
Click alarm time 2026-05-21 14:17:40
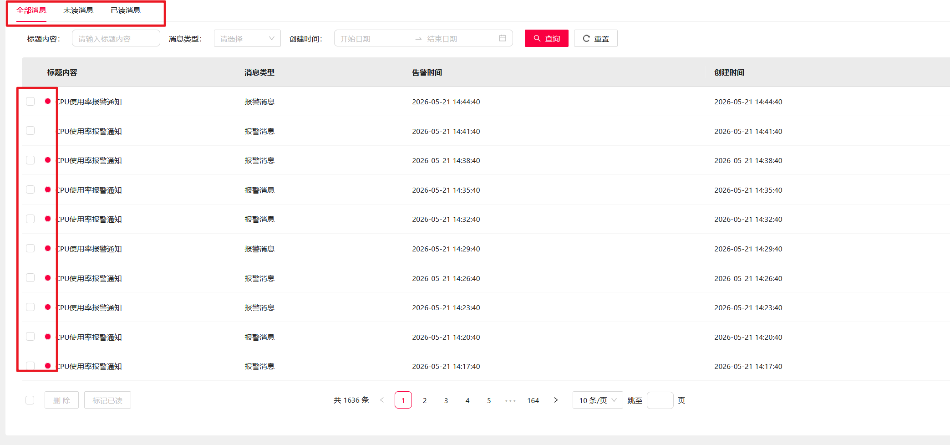pyautogui.click(x=446, y=366)
